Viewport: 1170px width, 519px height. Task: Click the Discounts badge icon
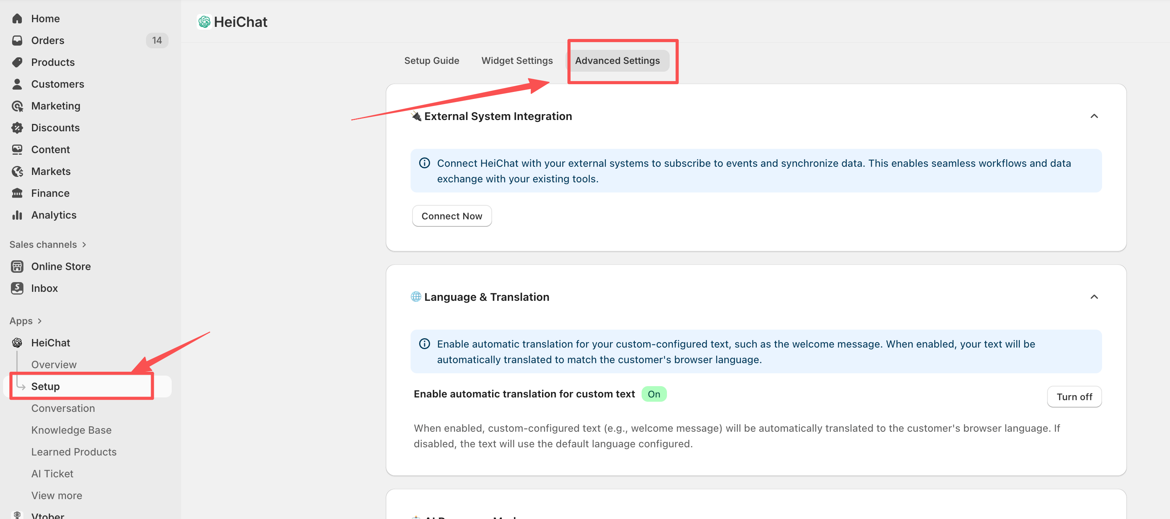coord(17,128)
